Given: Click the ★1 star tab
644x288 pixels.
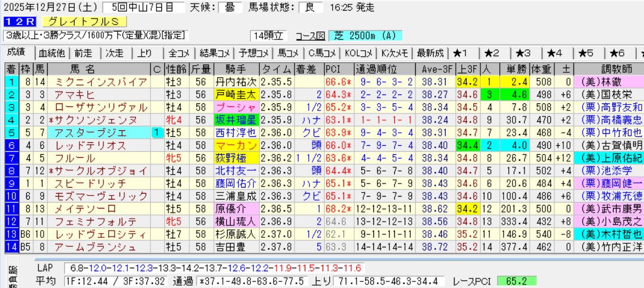Looking at the screenshot, I should (464, 53).
